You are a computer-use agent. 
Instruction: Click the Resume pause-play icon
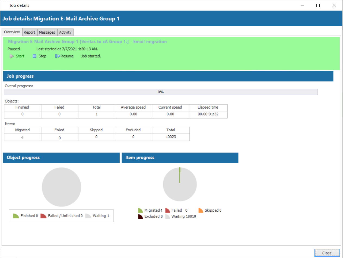pyautogui.click(x=58, y=56)
